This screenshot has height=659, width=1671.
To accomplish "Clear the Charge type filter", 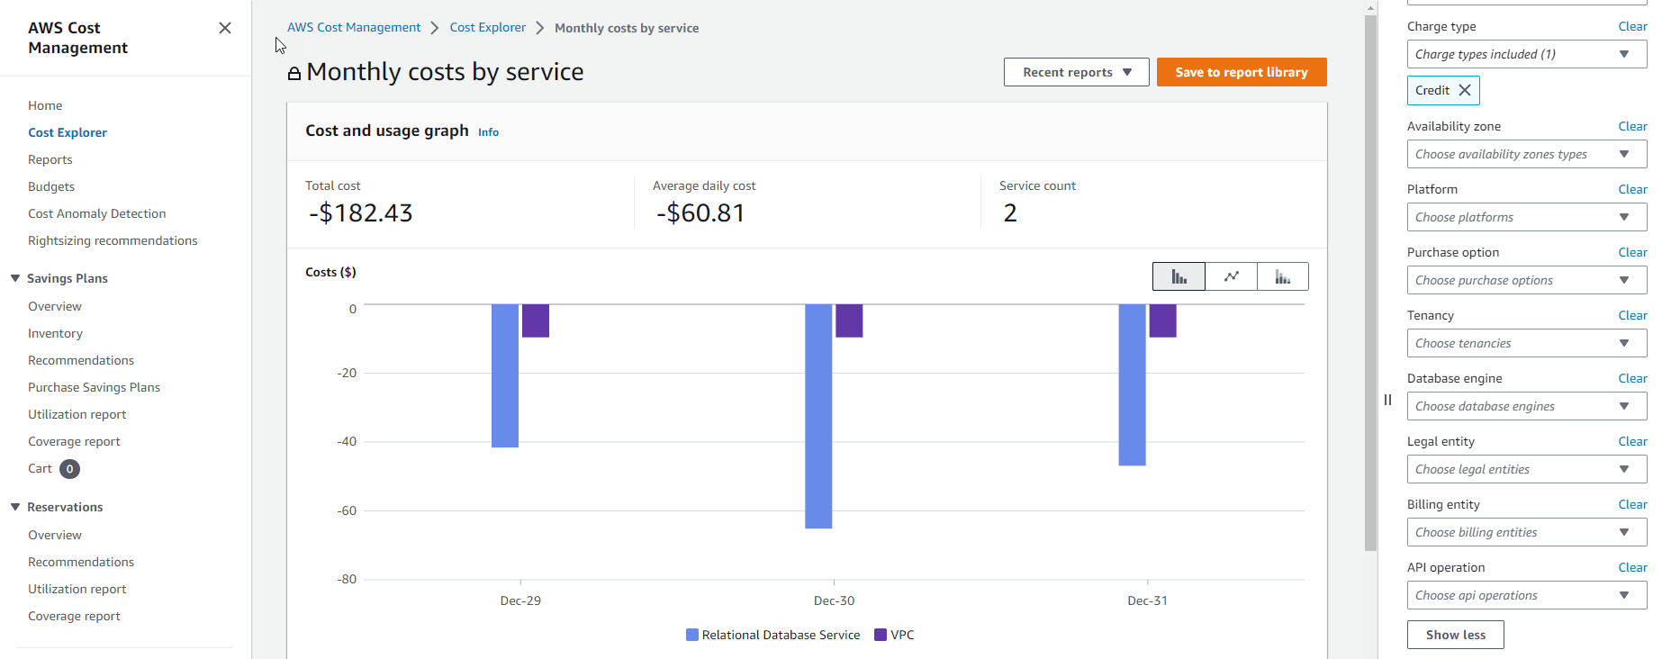I will click(x=1632, y=26).
